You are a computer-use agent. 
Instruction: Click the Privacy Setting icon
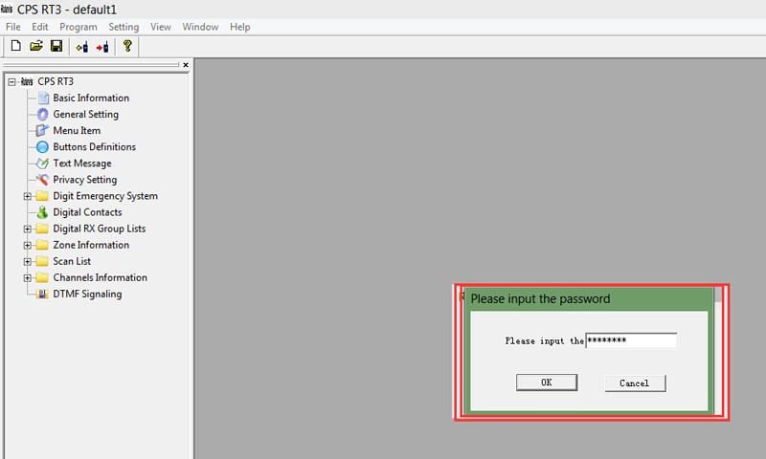[42, 180]
